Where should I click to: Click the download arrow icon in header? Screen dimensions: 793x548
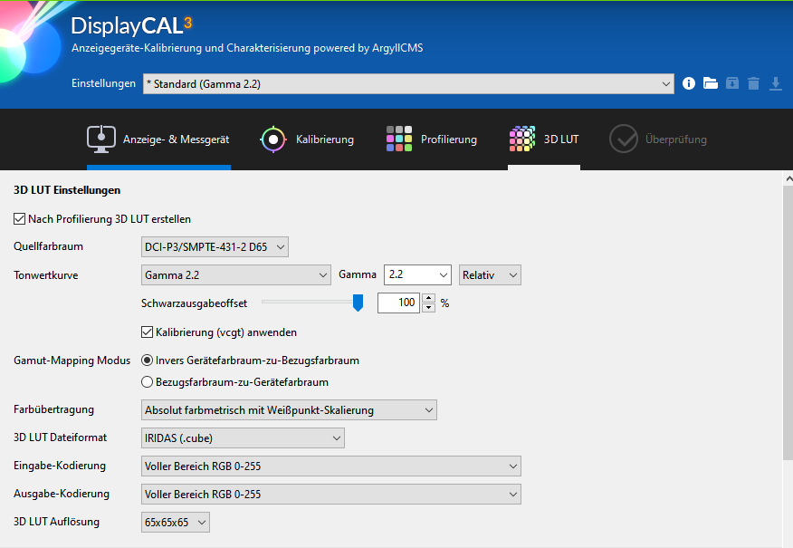775,83
